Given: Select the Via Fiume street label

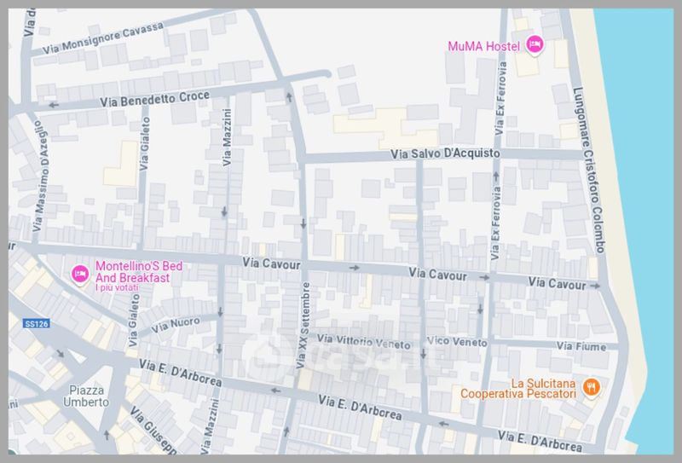Looking at the screenshot, I should [x=581, y=346].
